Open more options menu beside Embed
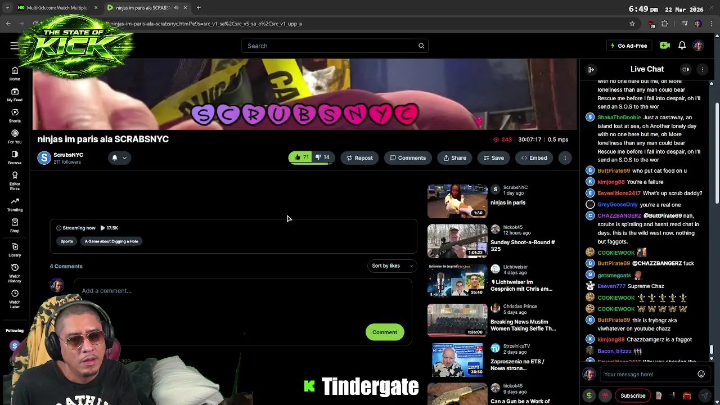This screenshot has width=720, height=405. pyautogui.click(x=565, y=158)
